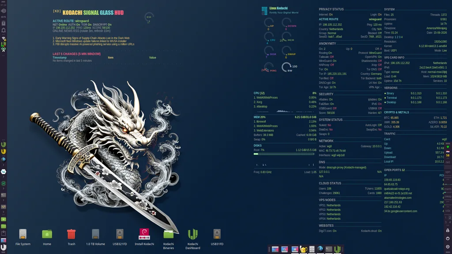Open the Kodachi Binaries folder icon

(x=168, y=234)
